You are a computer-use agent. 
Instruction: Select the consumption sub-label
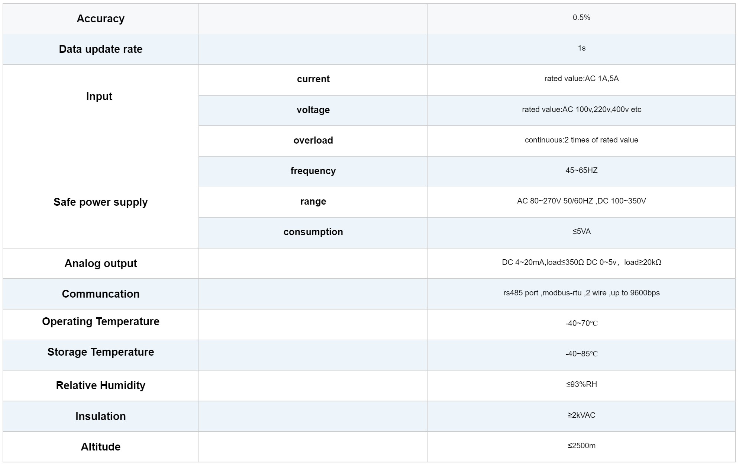[x=313, y=232]
